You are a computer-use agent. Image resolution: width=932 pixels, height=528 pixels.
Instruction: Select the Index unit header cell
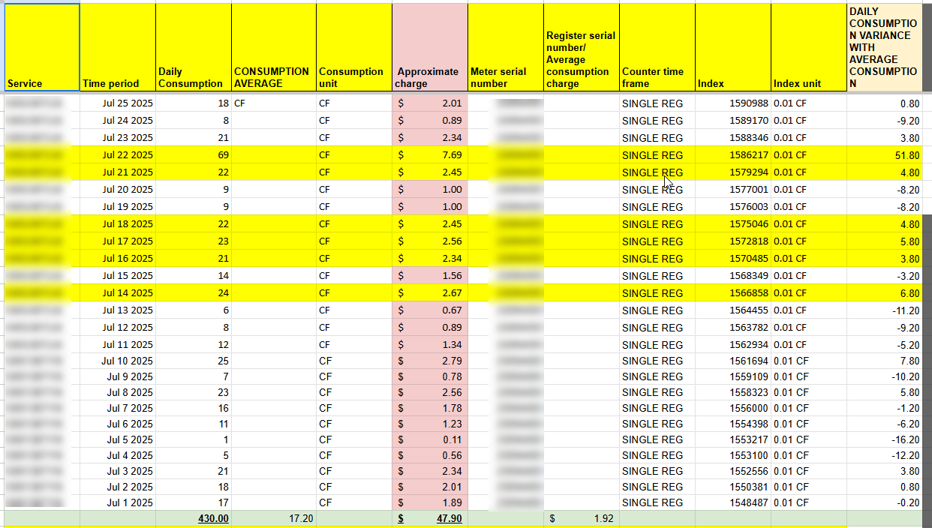pyautogui.click(x=809, y=47)
